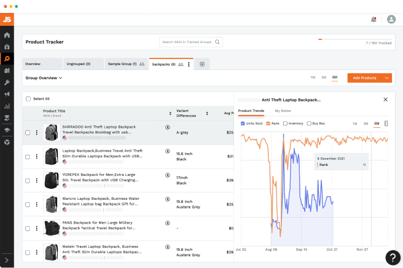Uncheck the Units Sold chart checkbox

click(243, 123)
